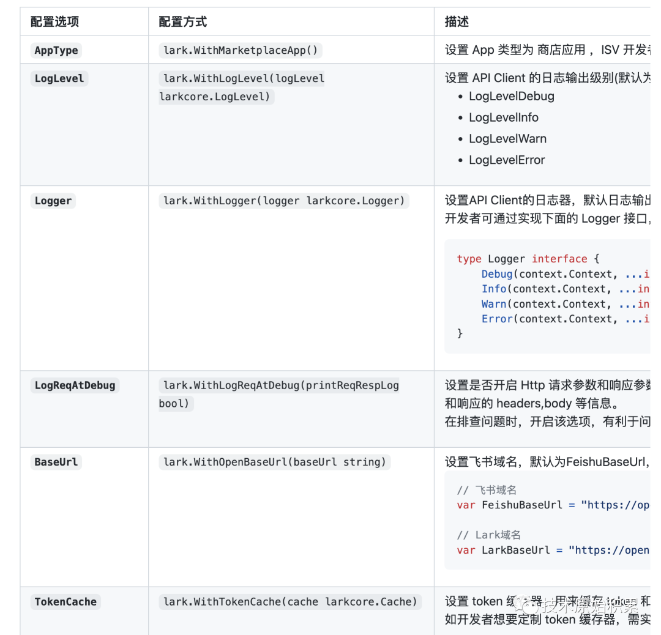
Task: Click the LogLevelDebug bullet item
Action: pos(511,97)
